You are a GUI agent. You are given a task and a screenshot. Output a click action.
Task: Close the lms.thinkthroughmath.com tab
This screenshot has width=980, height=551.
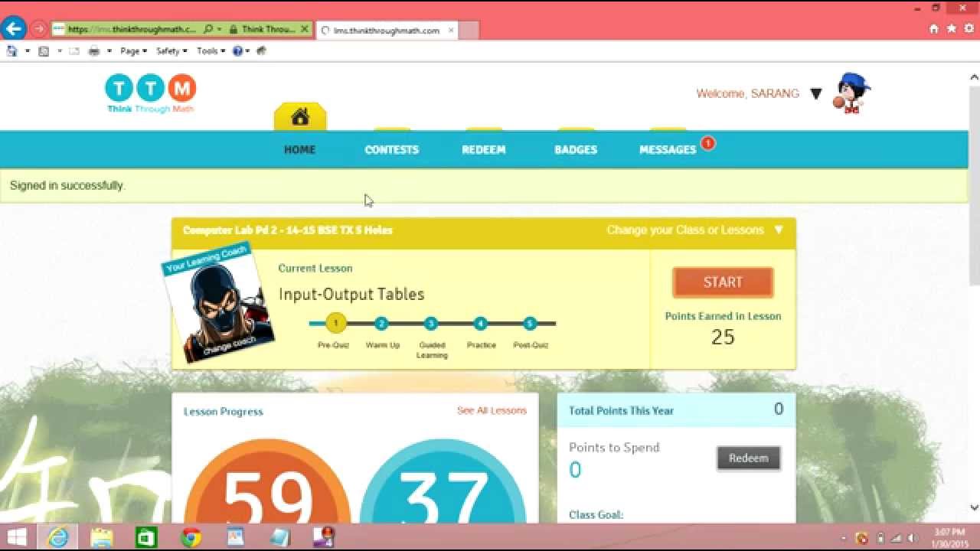[451, 31]
